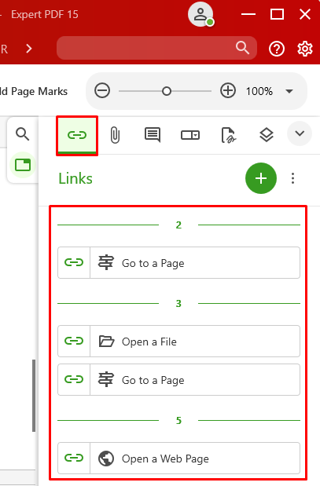Open the Settings gear icon
320x486 pixels.
click(x=305, y=49)
